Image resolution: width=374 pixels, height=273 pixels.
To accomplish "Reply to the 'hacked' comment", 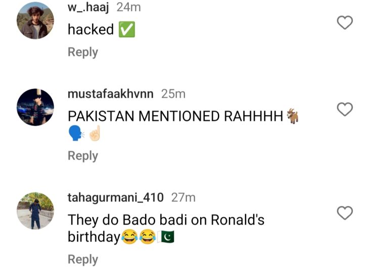I will [83, 52].
